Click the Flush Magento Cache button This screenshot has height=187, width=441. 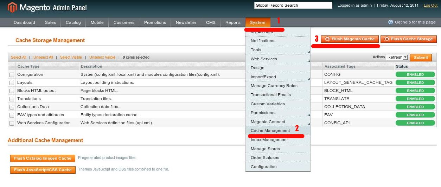[350, 39]
